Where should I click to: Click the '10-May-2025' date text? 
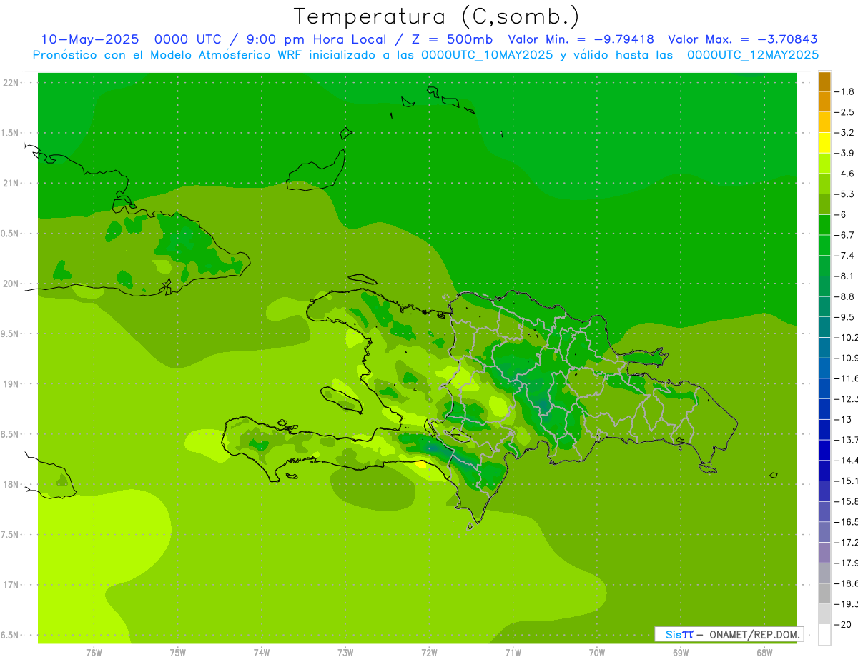click(x=89, y=39)
